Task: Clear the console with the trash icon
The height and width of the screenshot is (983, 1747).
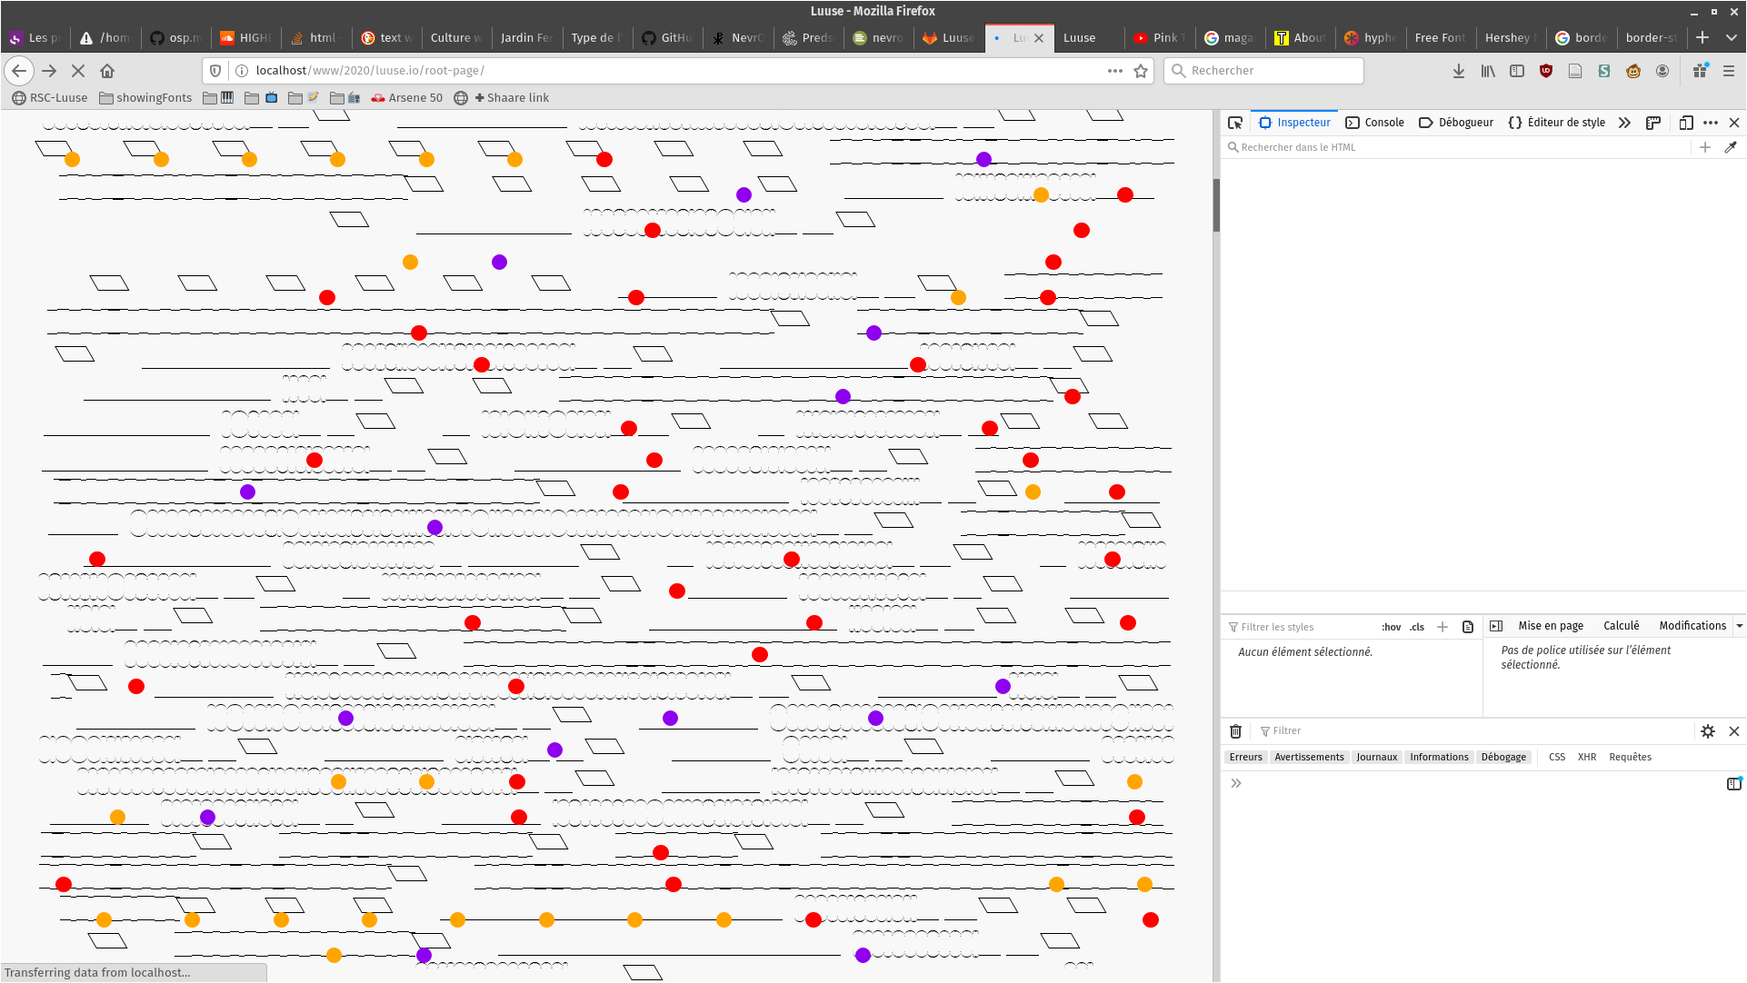Action: 1235,731
